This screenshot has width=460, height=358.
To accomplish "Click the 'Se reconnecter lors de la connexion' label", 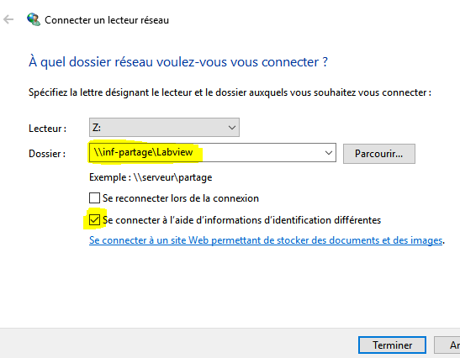I will pyautogui.click(x=181, y=198).
